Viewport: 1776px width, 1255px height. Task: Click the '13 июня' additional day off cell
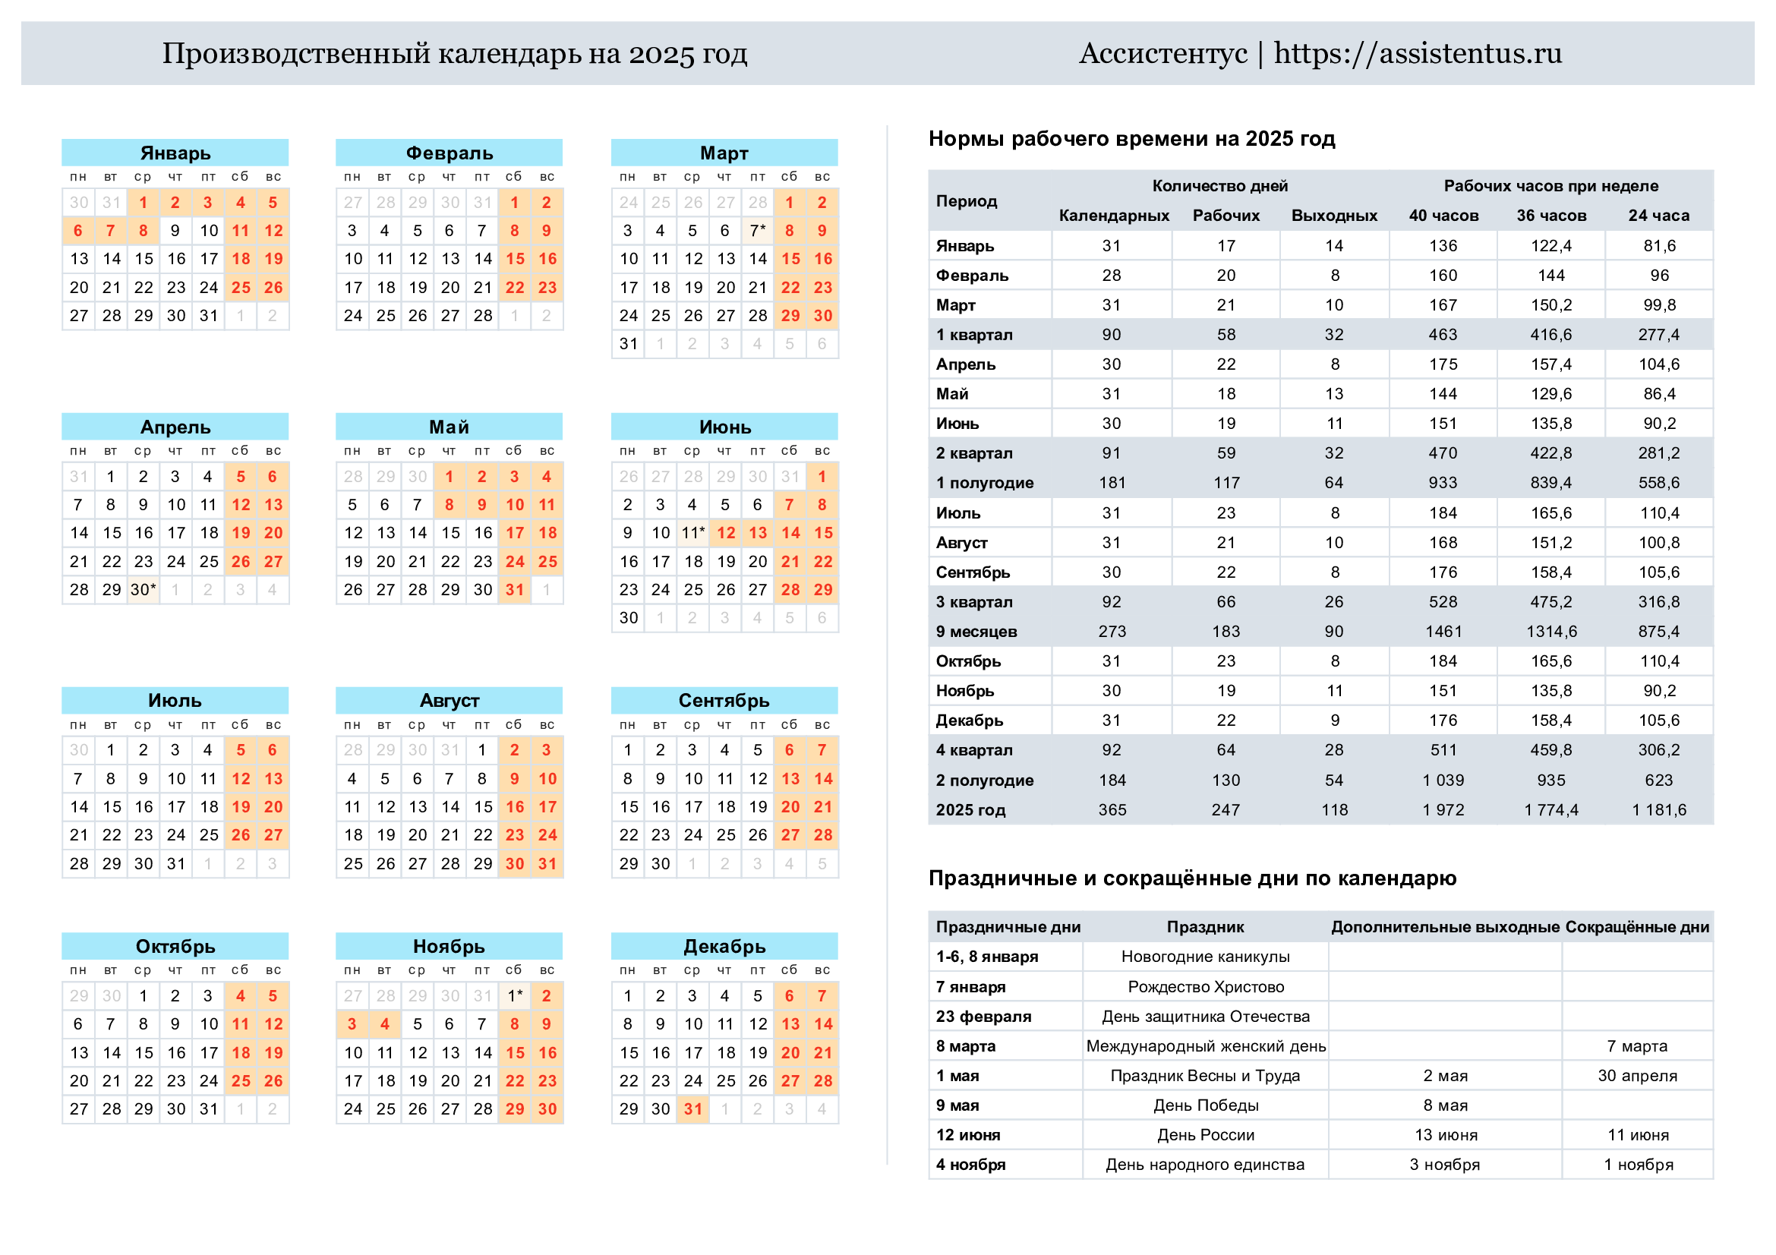1445,1134
